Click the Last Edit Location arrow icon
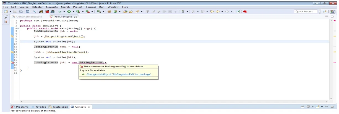The width and height of the screenshot is (339, 114). point(212,12)
